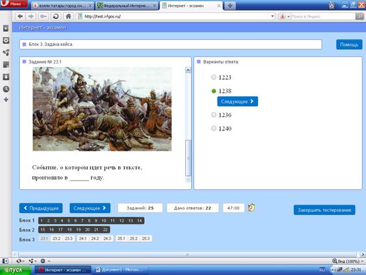Click the horizontal page scrollbar
Image resolution: width=366 pixels, height=275 pixels.
(x=188, y=254)
